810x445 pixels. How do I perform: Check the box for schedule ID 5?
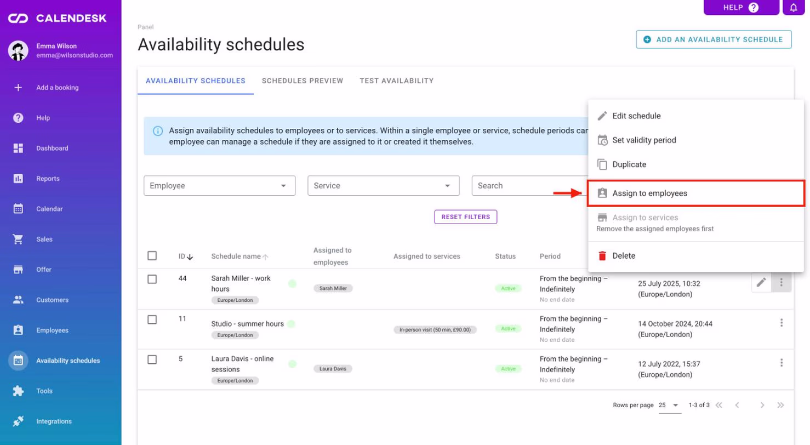click(x=152, y=360)
